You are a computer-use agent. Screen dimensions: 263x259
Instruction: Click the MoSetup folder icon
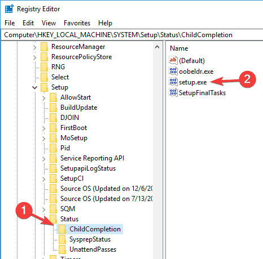coord(53,138)
